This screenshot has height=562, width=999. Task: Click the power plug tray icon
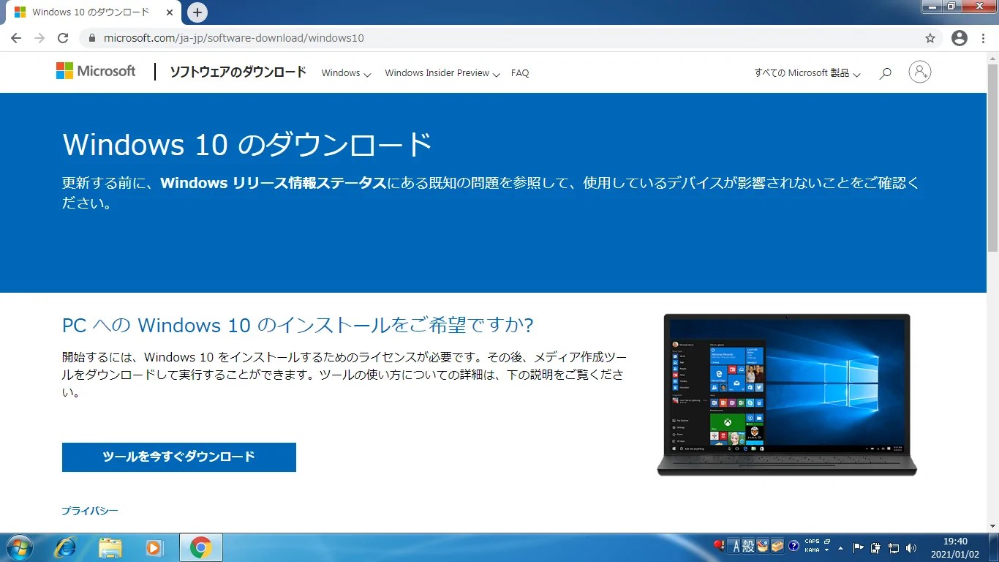tap(875, 548)
